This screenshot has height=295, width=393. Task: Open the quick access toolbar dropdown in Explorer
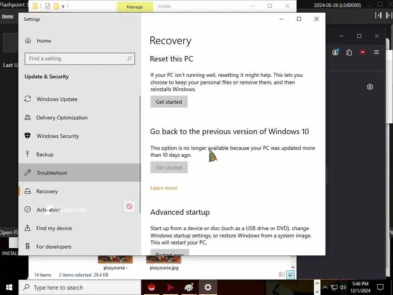point(63,6)
